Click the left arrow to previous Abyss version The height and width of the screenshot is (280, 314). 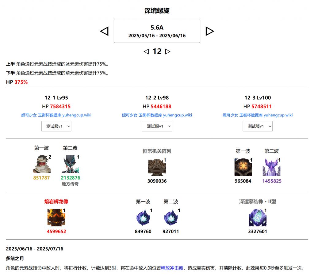point(105,31)
